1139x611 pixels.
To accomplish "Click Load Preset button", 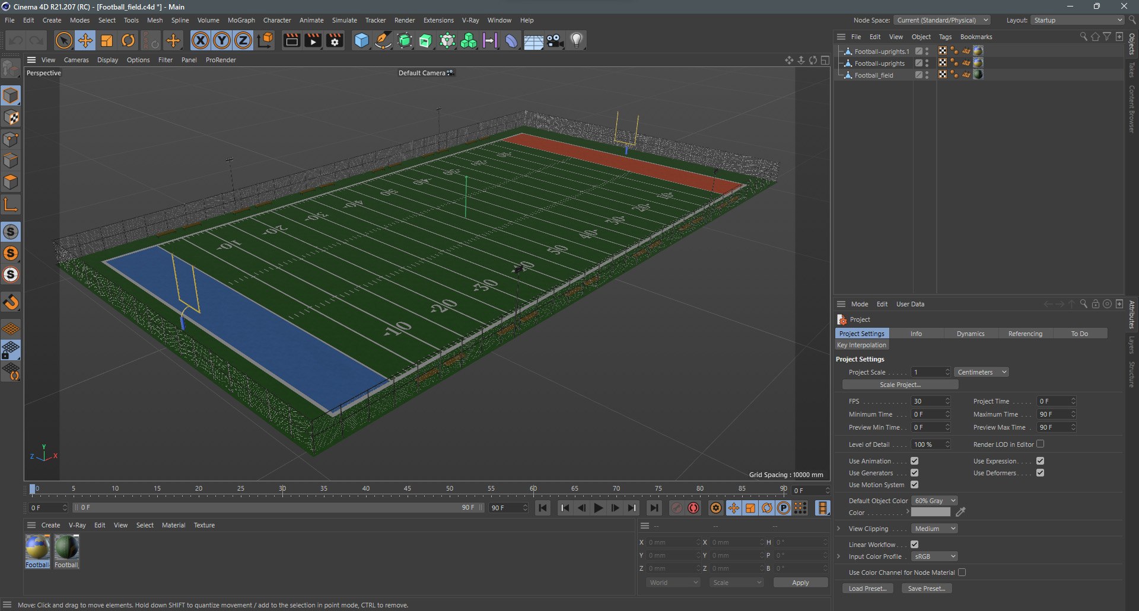I will point(867,588).
